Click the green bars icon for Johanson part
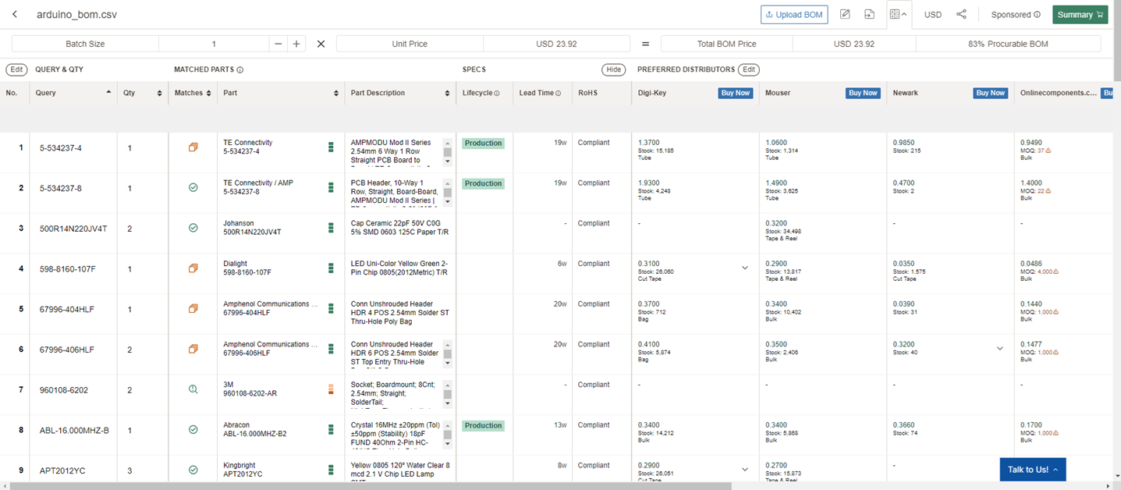 [x=331, y=228]
